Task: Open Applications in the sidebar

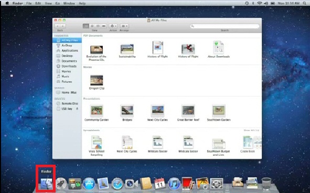Action: tap(67, 51)
